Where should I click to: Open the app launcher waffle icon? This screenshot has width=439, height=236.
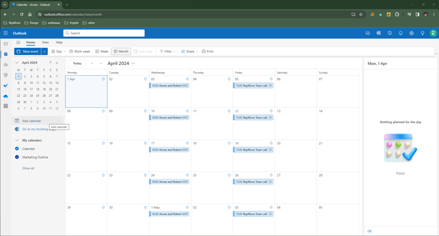pos(6,33)
